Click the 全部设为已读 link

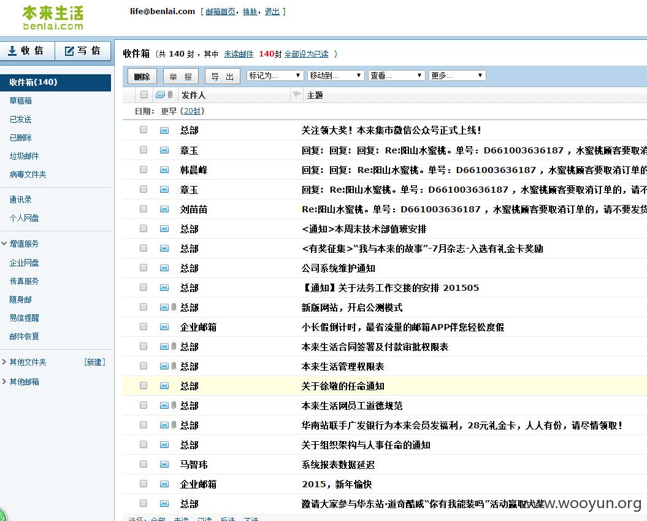[307, 54]
